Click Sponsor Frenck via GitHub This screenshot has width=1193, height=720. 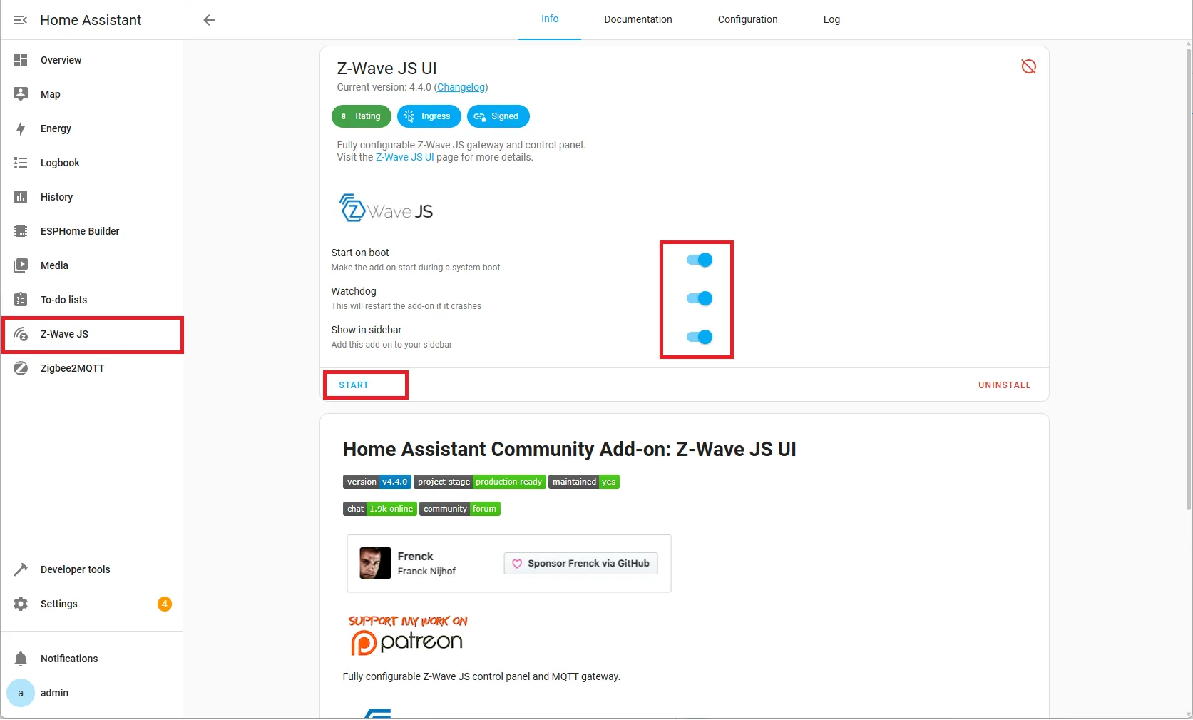click(x=580, y=563)
